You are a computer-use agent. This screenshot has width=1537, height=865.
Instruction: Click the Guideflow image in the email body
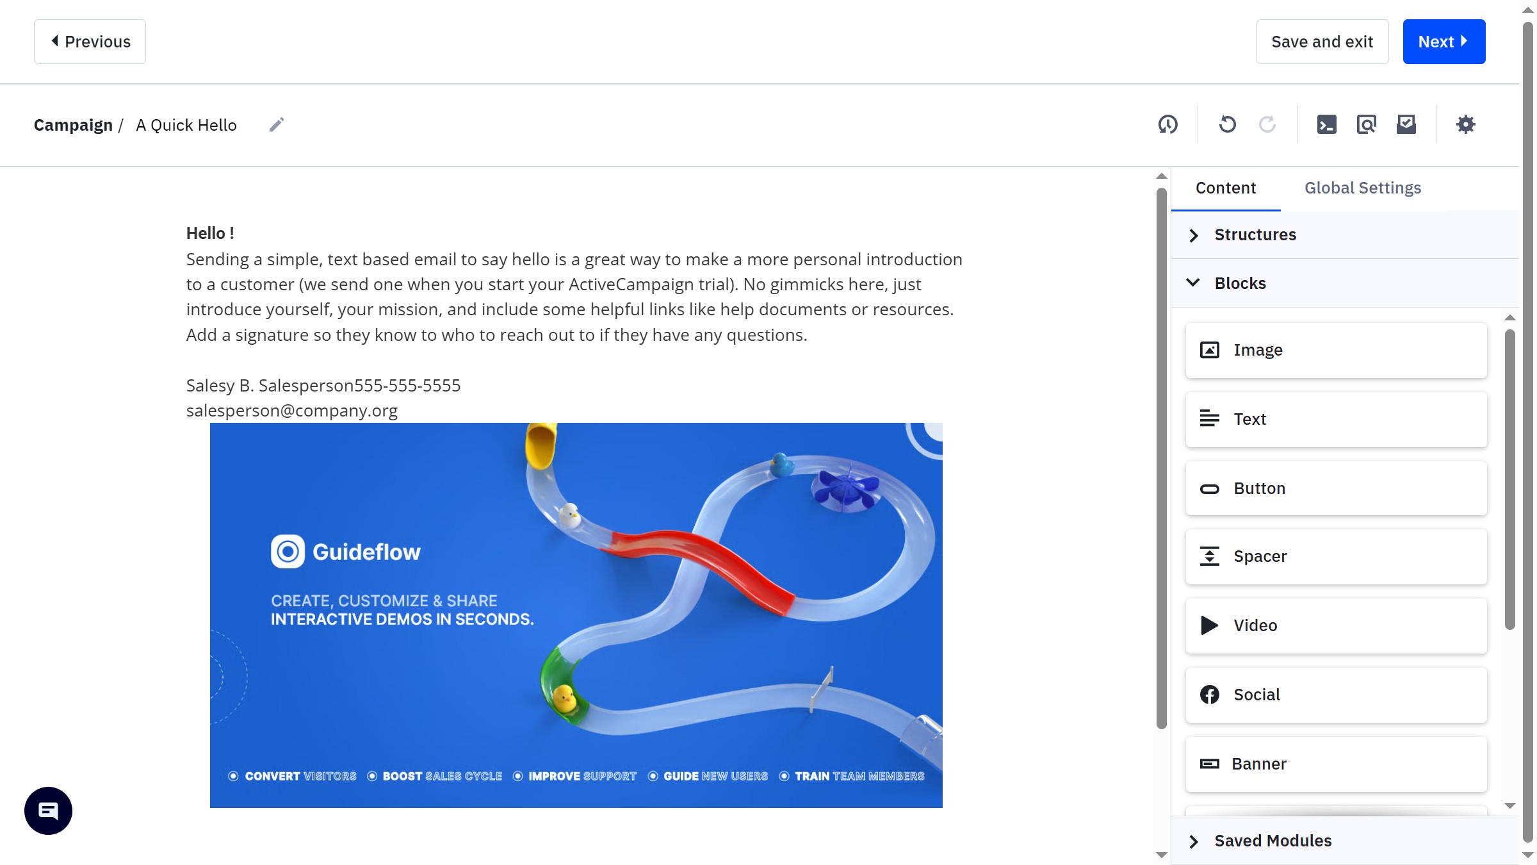[x=576, y=614]
